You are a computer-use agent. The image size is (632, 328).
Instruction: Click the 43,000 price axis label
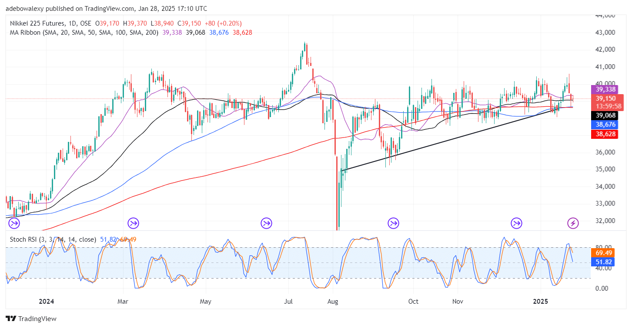pos(605,33)
